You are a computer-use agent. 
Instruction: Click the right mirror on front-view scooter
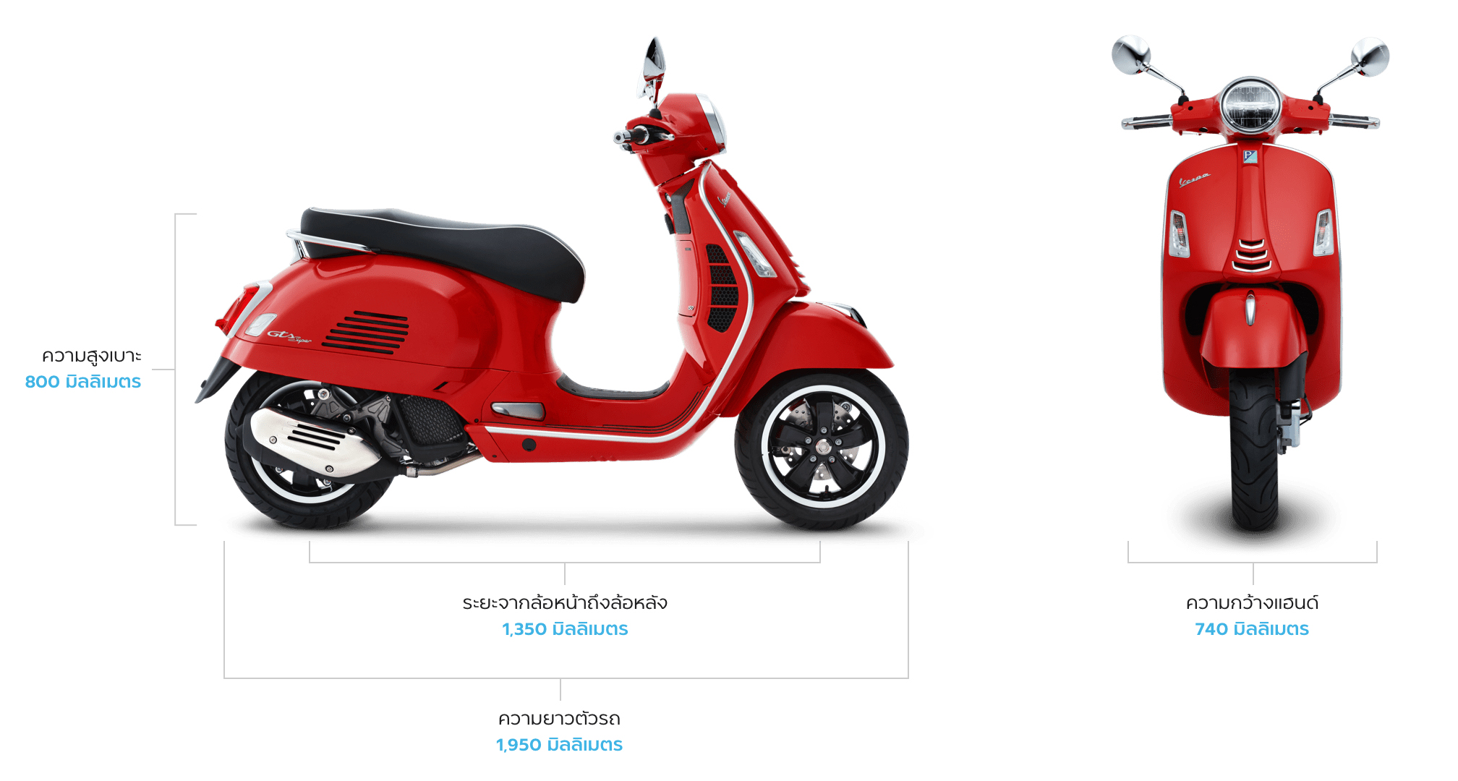1370,56
